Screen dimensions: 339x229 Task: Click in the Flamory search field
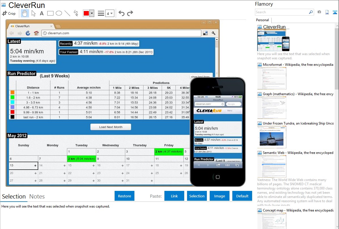282,12
